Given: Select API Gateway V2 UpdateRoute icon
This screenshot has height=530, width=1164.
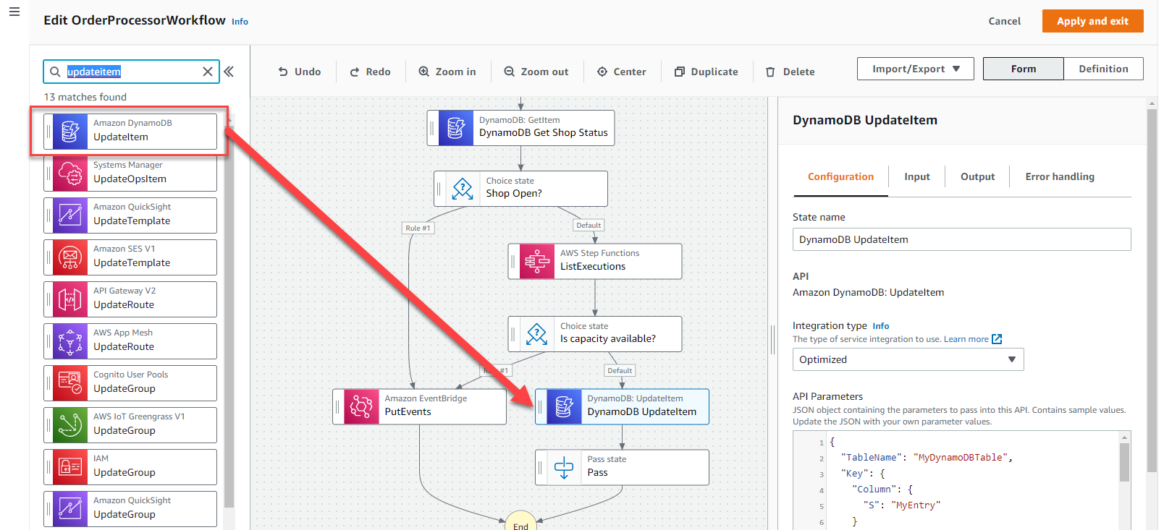Looking at the screenshot, I should [70, 299].
